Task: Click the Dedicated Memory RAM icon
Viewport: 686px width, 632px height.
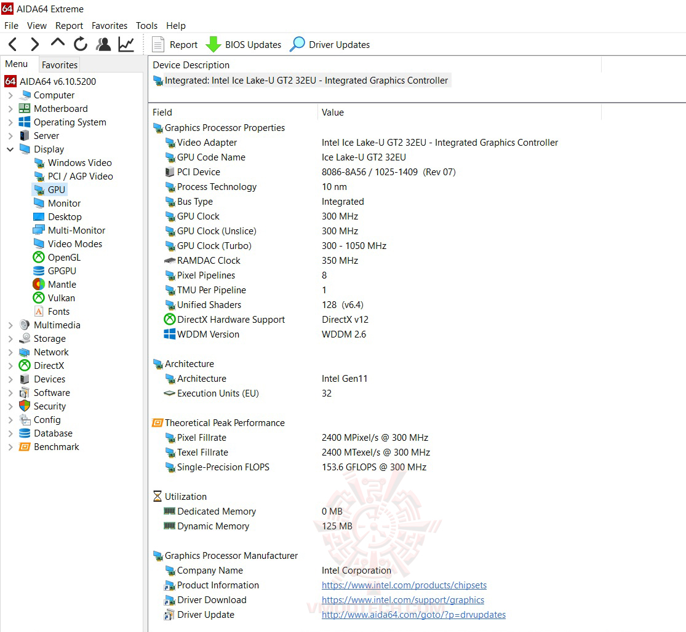Action: (x=170, y=511)
